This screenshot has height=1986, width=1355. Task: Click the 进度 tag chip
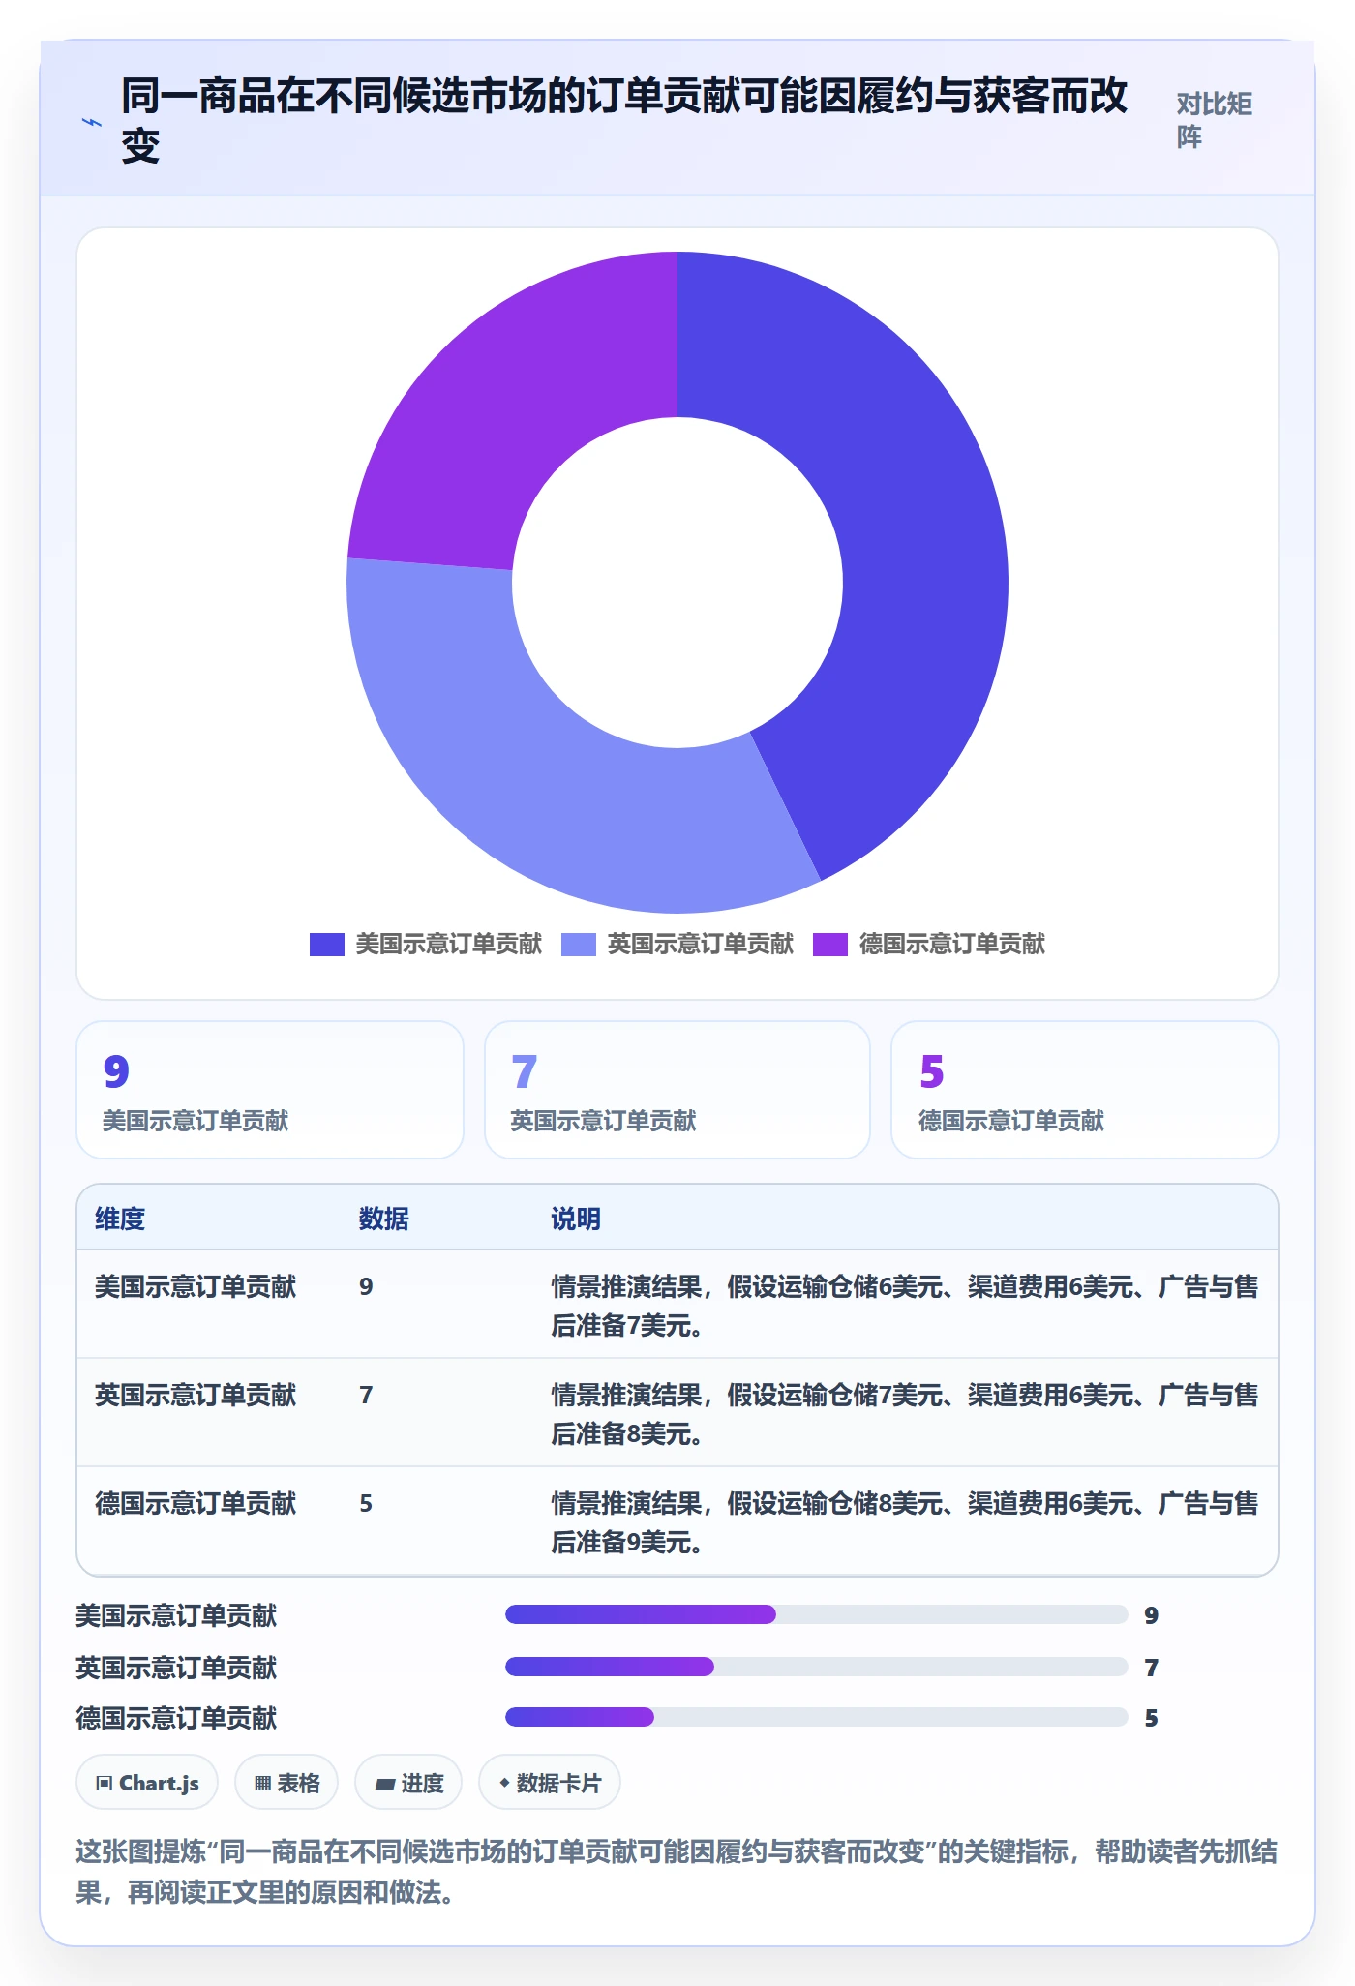pyautogui.click(x=408, y=1782)
